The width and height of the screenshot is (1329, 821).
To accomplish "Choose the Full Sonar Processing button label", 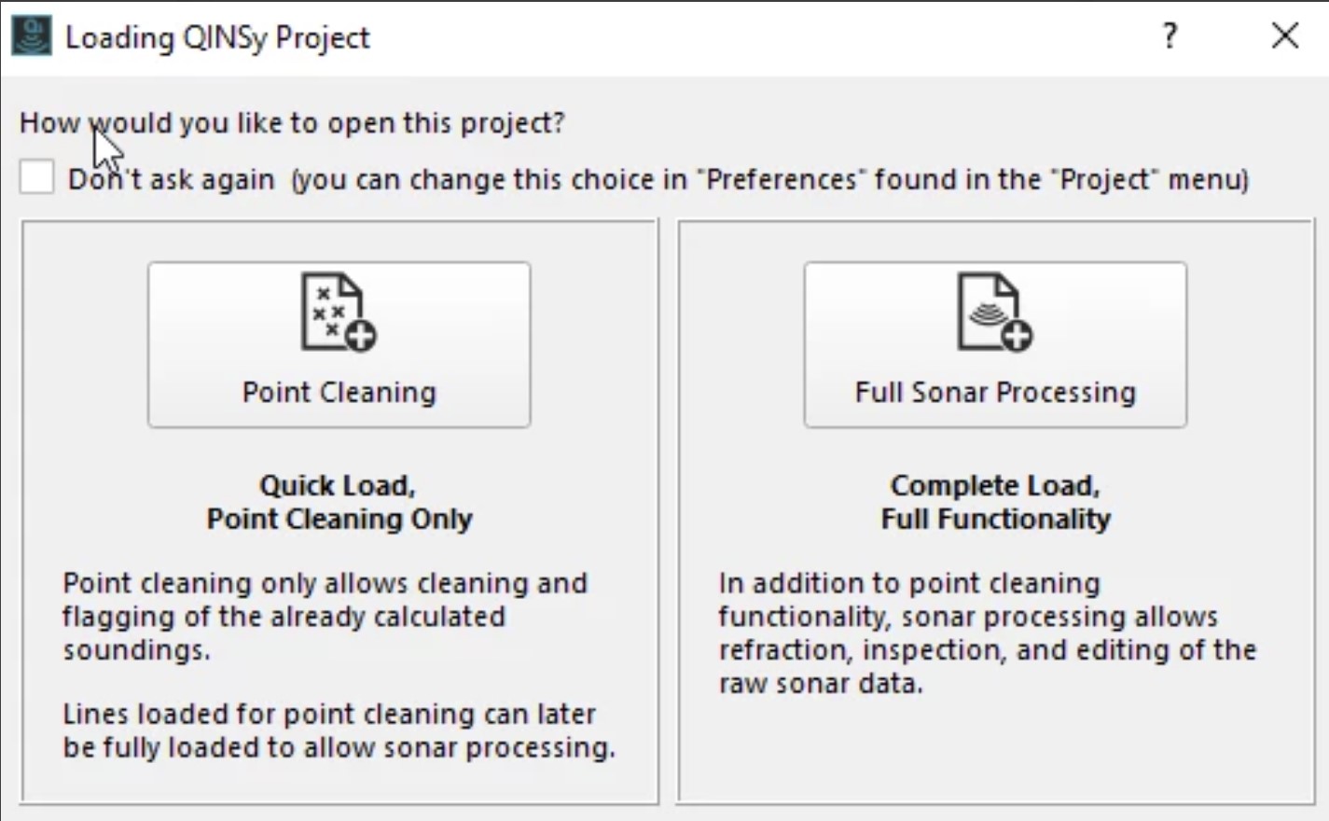I will 995,393.
